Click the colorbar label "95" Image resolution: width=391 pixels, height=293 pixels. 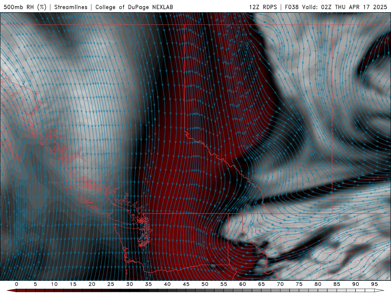pyautogui.click(x=374, y=284)
